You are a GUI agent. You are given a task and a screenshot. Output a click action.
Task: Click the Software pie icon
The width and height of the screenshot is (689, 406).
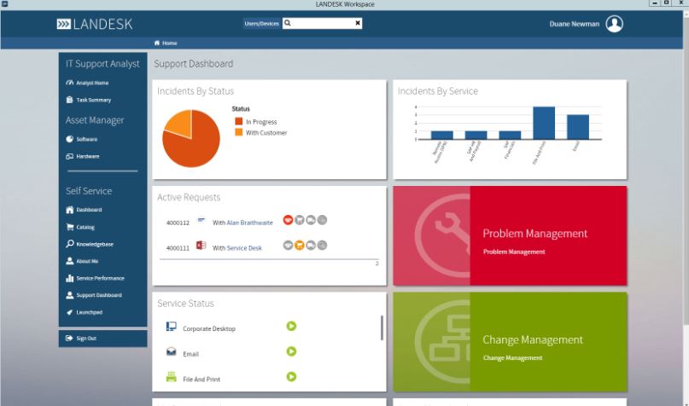coord(69,139)
